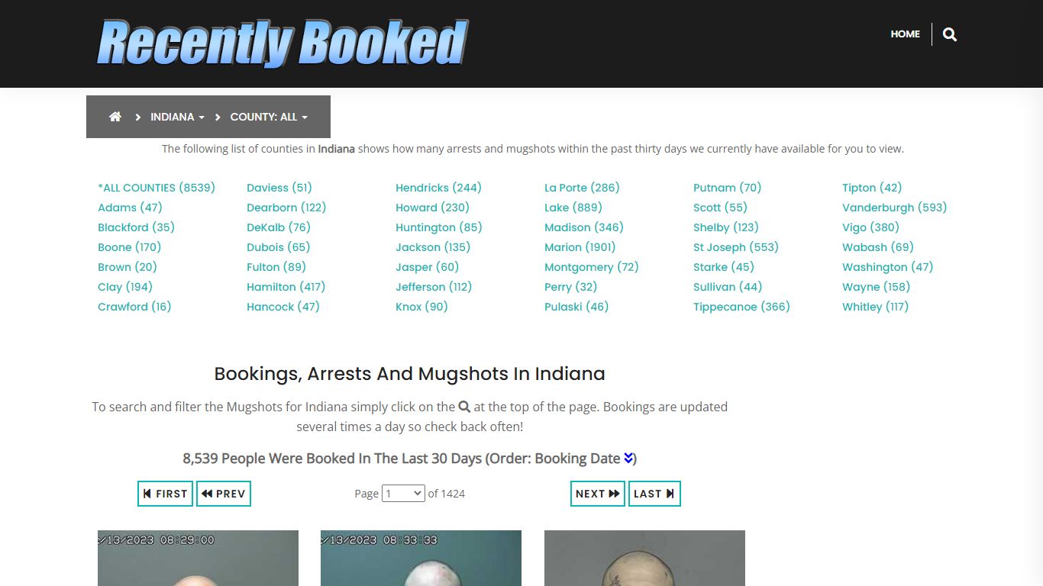Open mugshot timestamped 08:29:00

[198, 558]
